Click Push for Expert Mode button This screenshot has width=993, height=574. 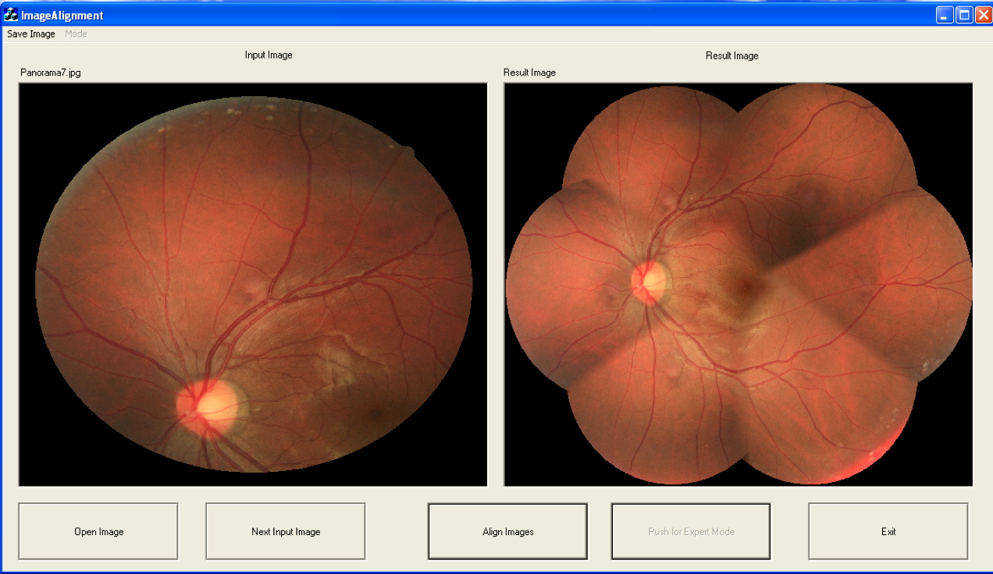pyautogui.click(x=691, y=531)
